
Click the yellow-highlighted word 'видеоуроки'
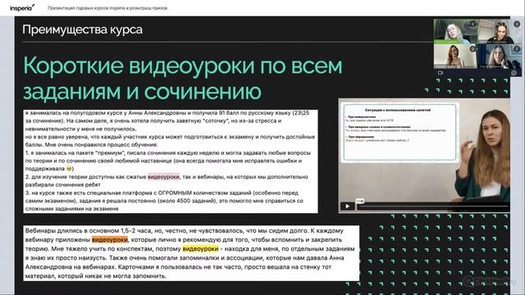pyautogui.click(x=200, y=249)
